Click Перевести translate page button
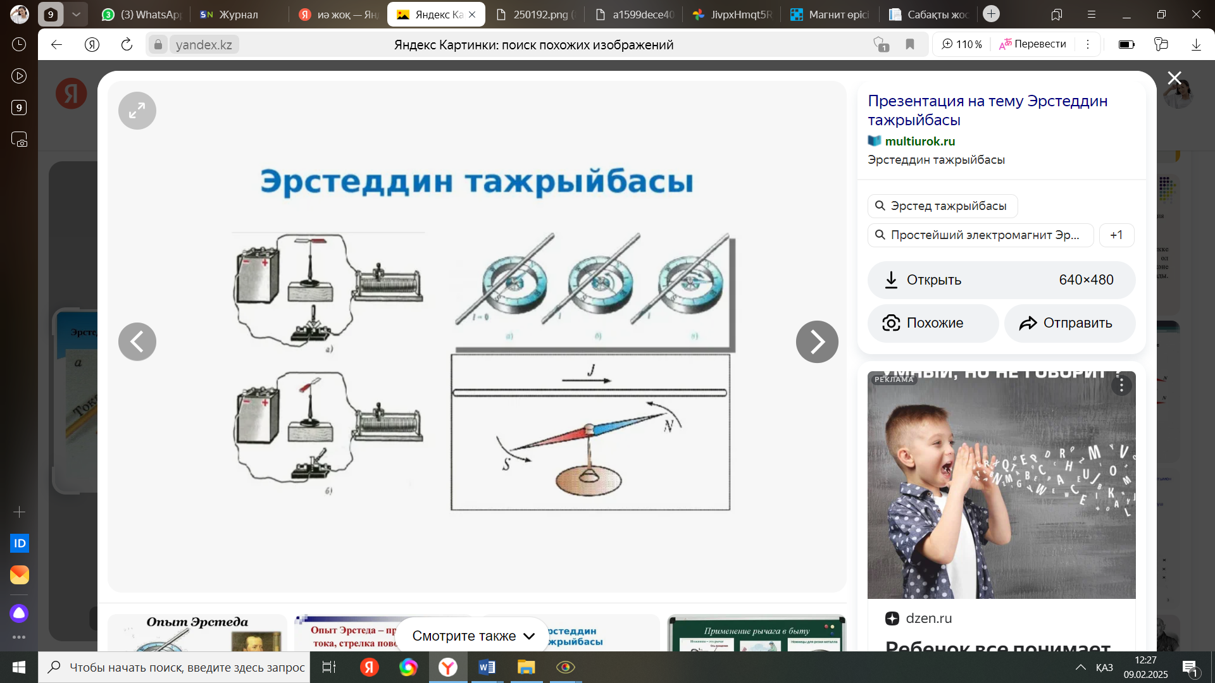 (x=1033, y=44)
